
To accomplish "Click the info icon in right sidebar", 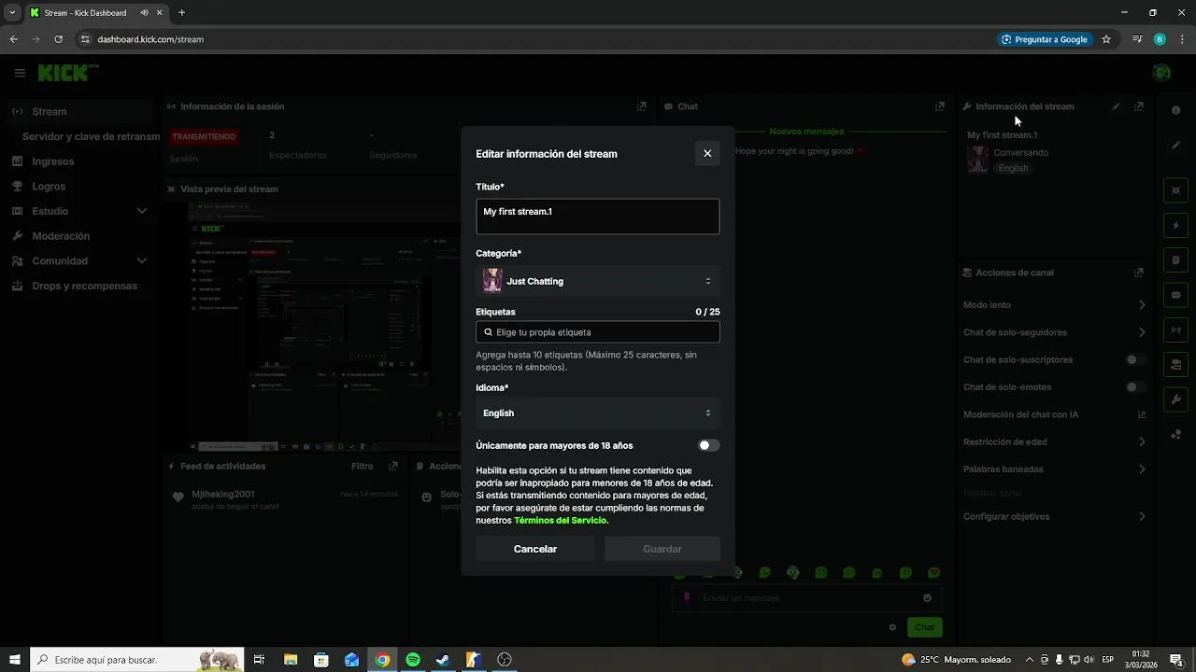I will [x=1175, y=110].
